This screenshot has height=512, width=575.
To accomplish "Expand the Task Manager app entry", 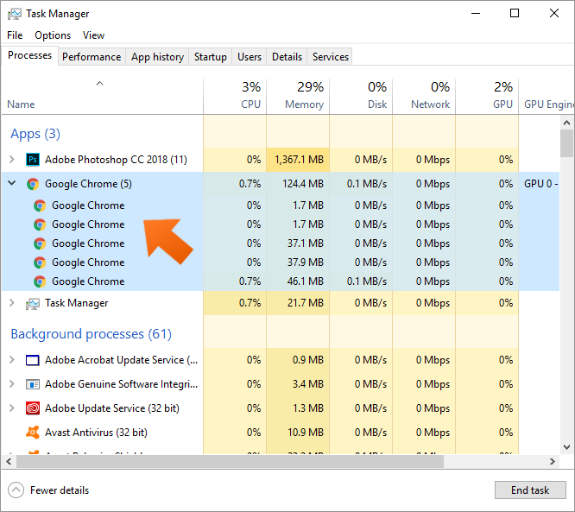I will [x=12, y=303].
